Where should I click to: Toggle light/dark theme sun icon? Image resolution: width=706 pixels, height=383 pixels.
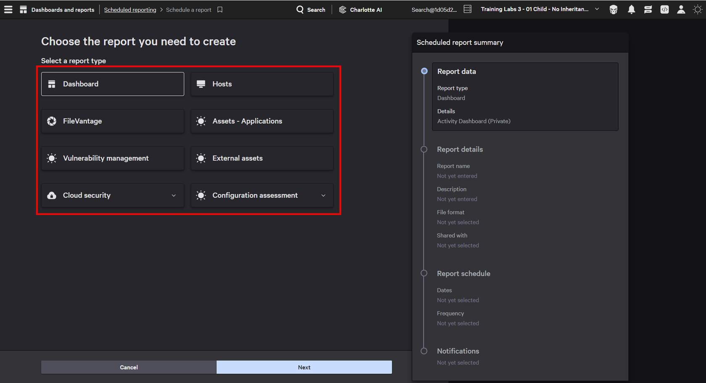[x=697, y=10]
